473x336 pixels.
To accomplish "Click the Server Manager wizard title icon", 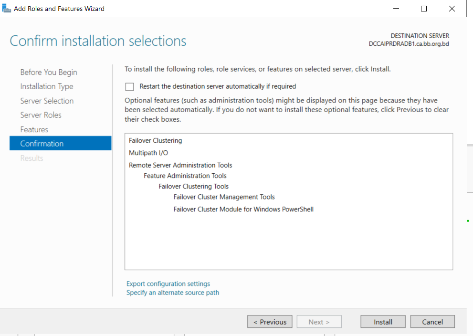I will click(x=6, y=9).
